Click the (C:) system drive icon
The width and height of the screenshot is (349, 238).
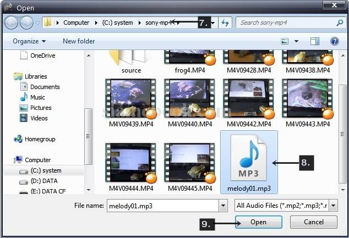(24, 172)
